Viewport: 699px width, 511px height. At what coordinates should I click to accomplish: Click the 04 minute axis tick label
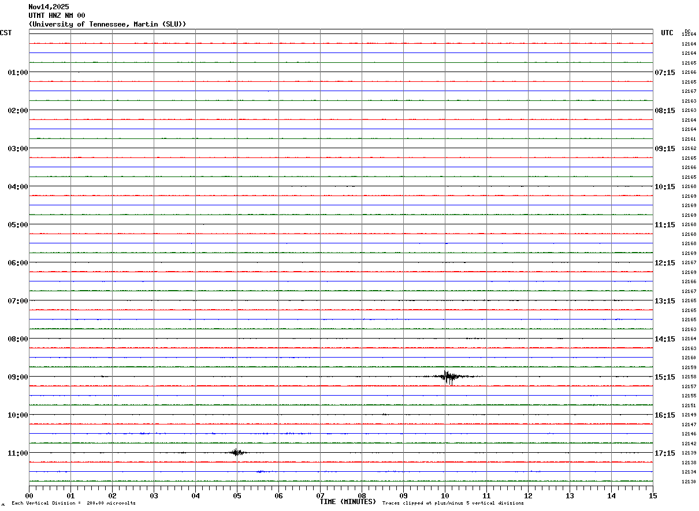pyautogui.click(x=196, y=495)
